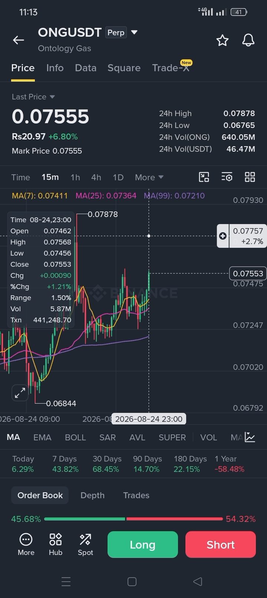Click the crosshair plus price marker
Image resolution: width=267 pixels, height=598 pixels.
(223, 236)
